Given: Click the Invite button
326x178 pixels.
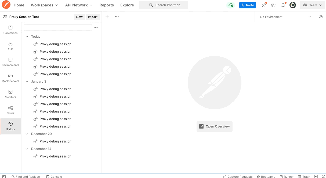Looking at the screenshot, I should coord(248,5).
